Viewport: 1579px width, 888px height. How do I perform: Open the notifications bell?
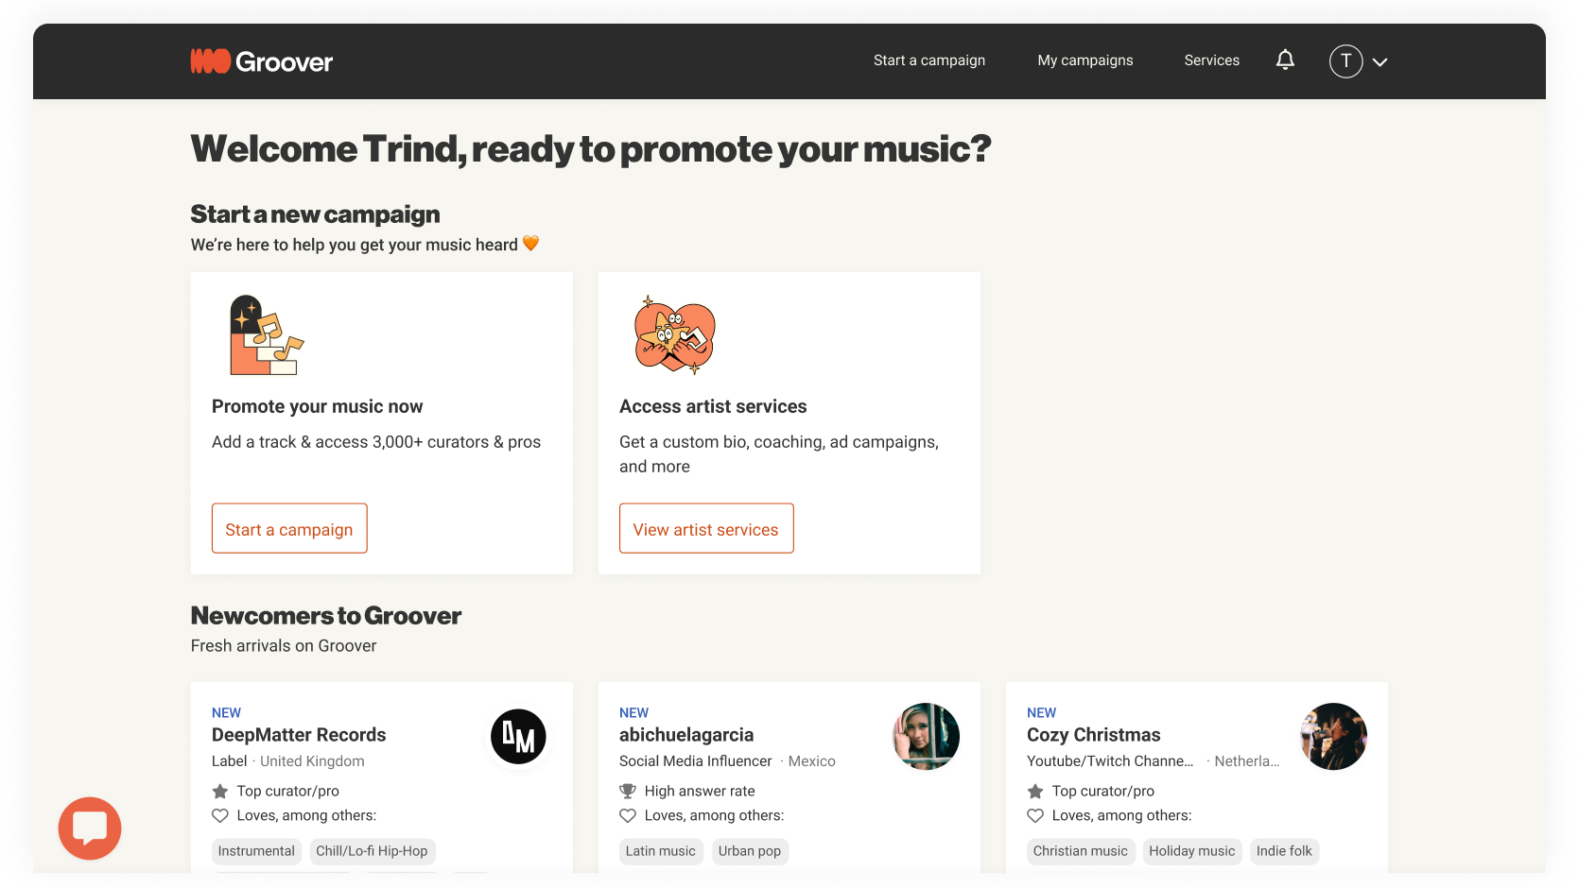pyautogui.click(x=1285, y=60)
